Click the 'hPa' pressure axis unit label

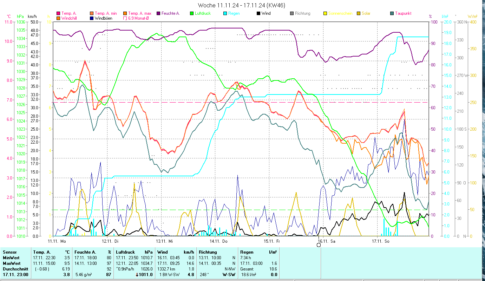(21, 16)
